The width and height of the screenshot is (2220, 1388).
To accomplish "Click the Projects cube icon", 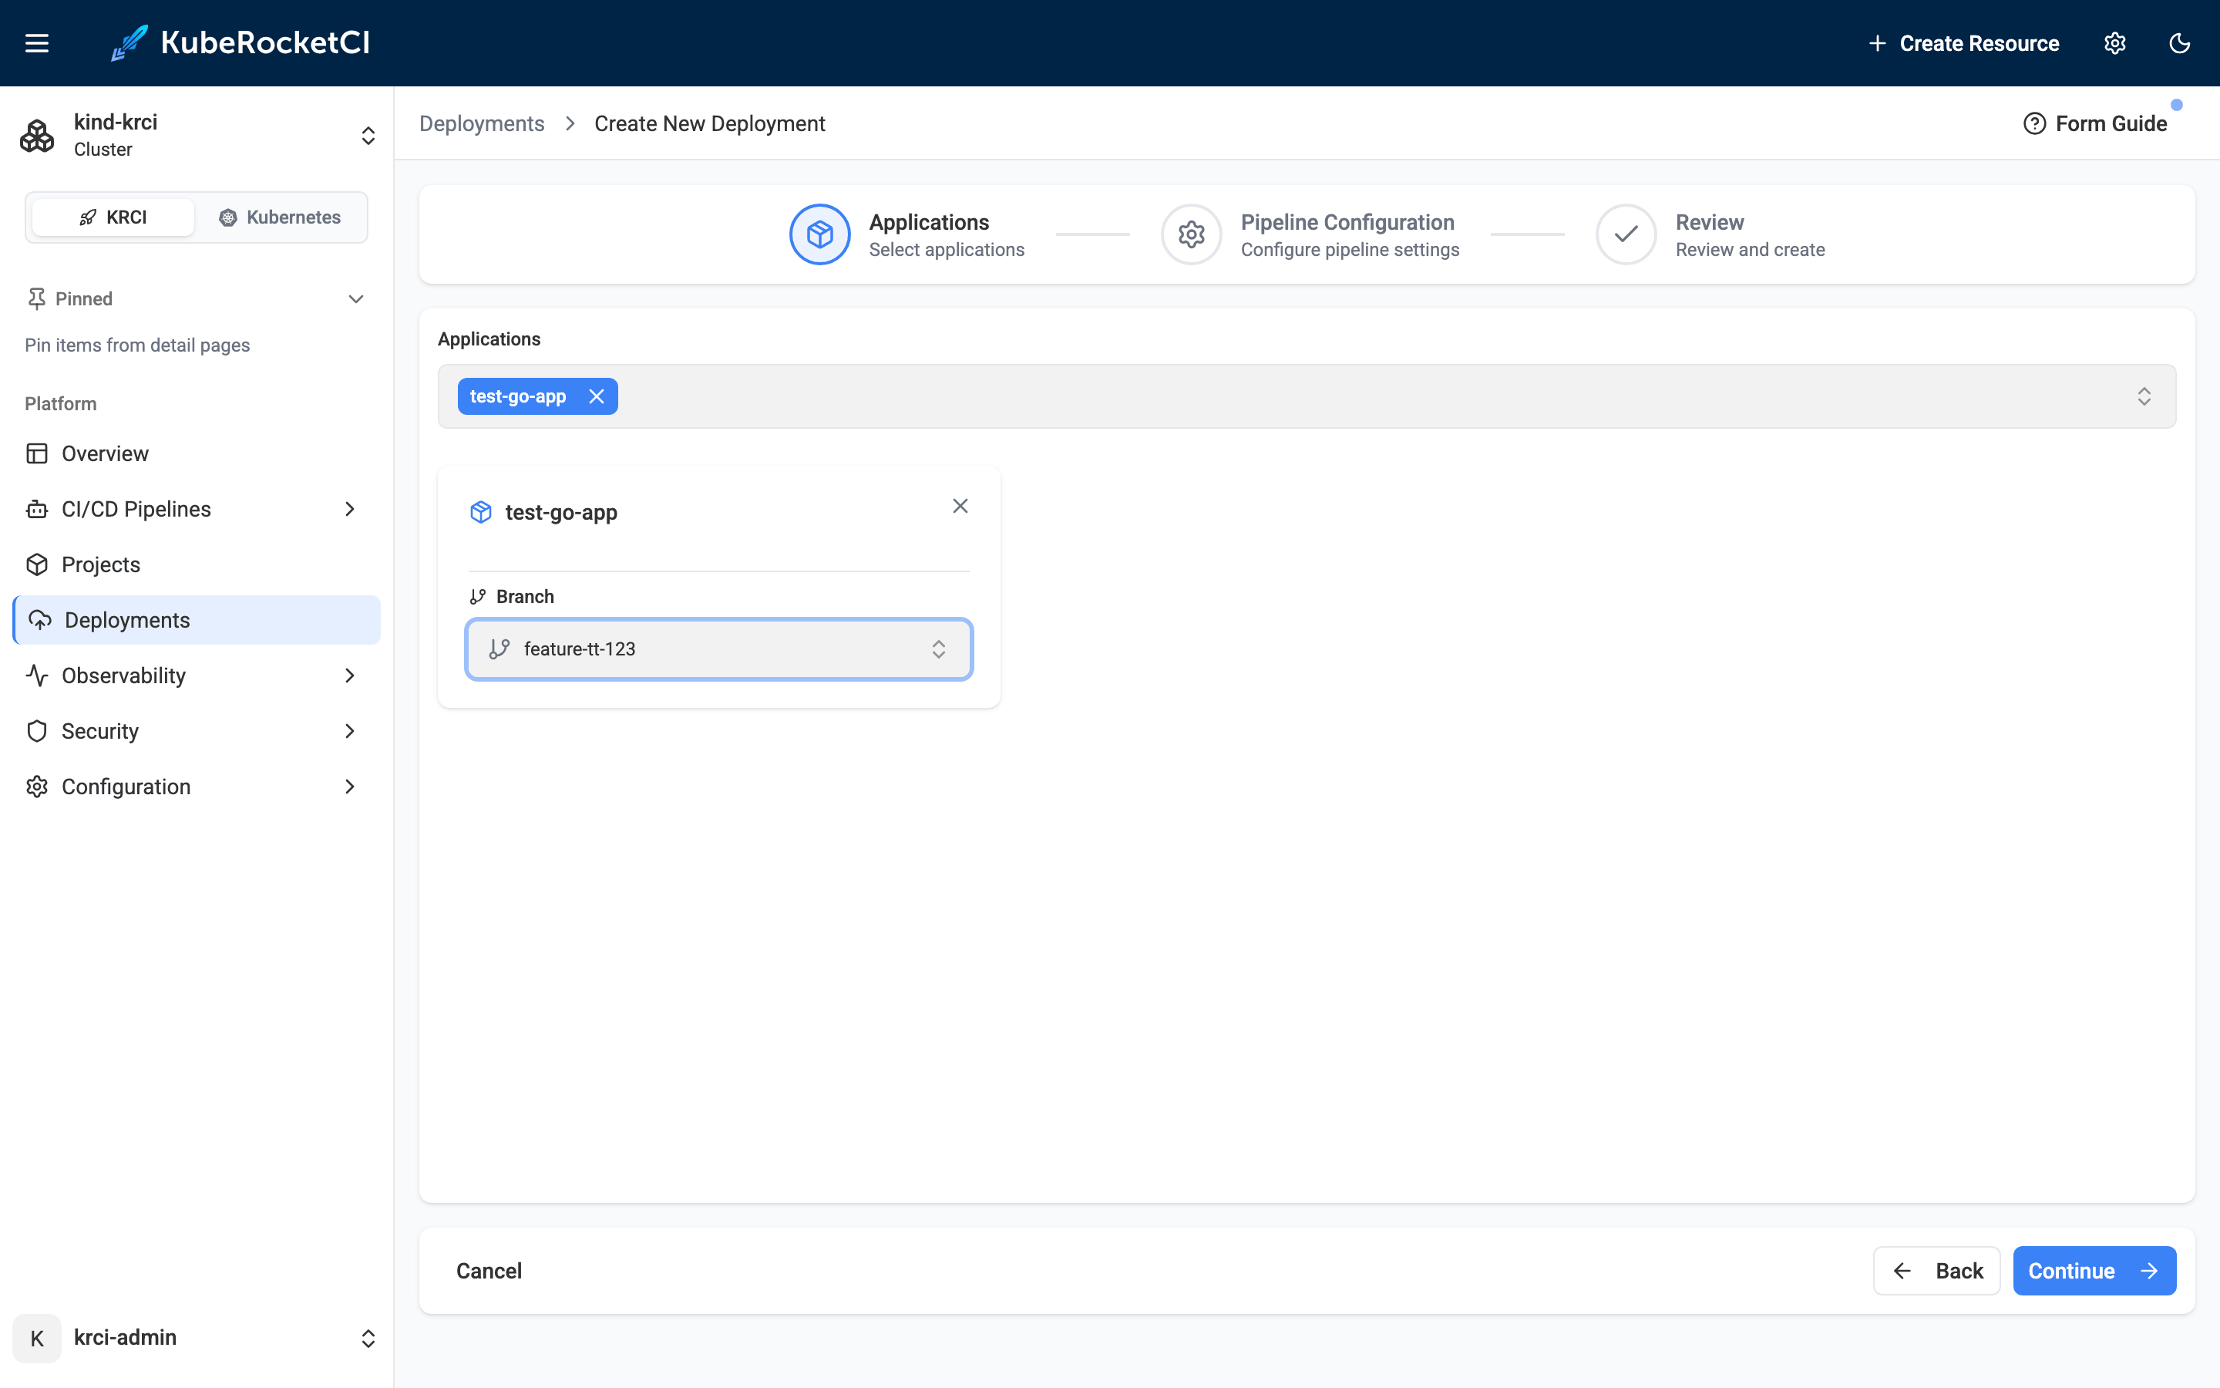I will click(x=37, y=564).
